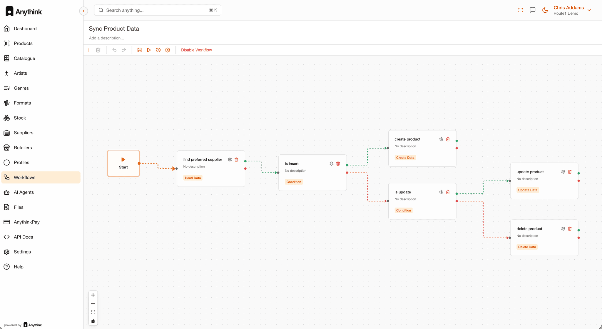Screen dimensions: 602x329
Task: Open AI Agents
Action: 41,192
